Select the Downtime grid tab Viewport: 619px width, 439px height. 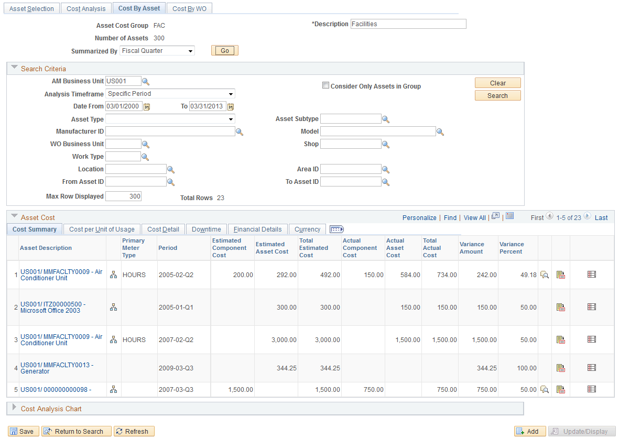206,229
